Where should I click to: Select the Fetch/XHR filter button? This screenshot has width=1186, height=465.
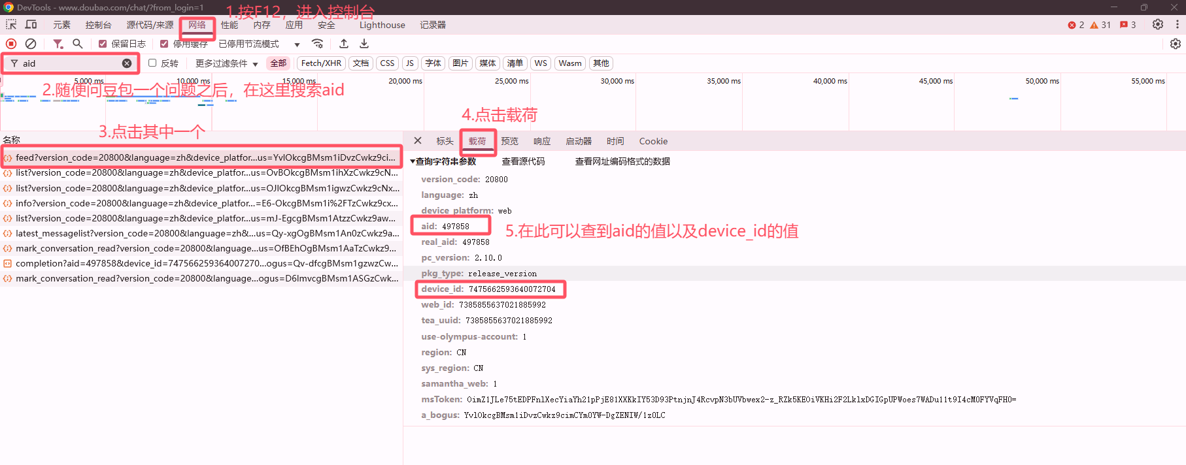[x=321, y=63]
